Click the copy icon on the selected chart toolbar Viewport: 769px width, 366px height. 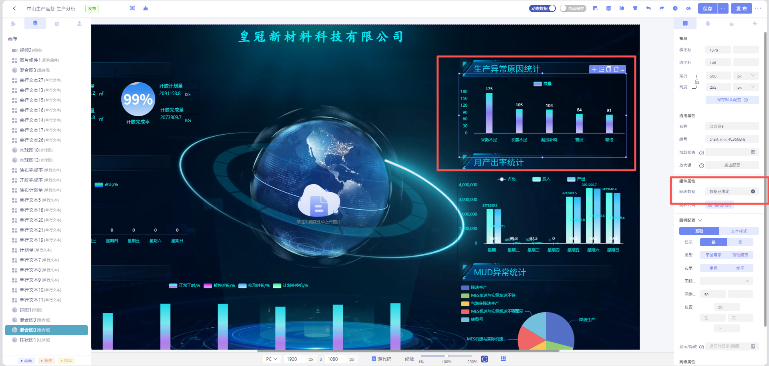click(x=608, y=70)
